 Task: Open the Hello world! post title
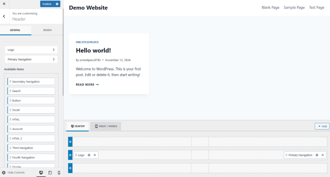click(x=93, y=51)
